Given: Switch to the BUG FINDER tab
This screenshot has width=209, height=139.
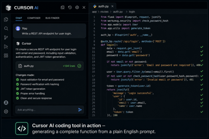Looking at the screenshot, I should tap(52, 18).
